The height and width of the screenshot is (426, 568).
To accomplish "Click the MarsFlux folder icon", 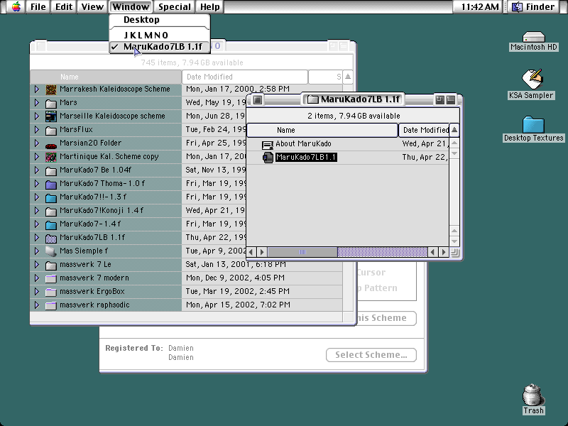I will point(51,130).
